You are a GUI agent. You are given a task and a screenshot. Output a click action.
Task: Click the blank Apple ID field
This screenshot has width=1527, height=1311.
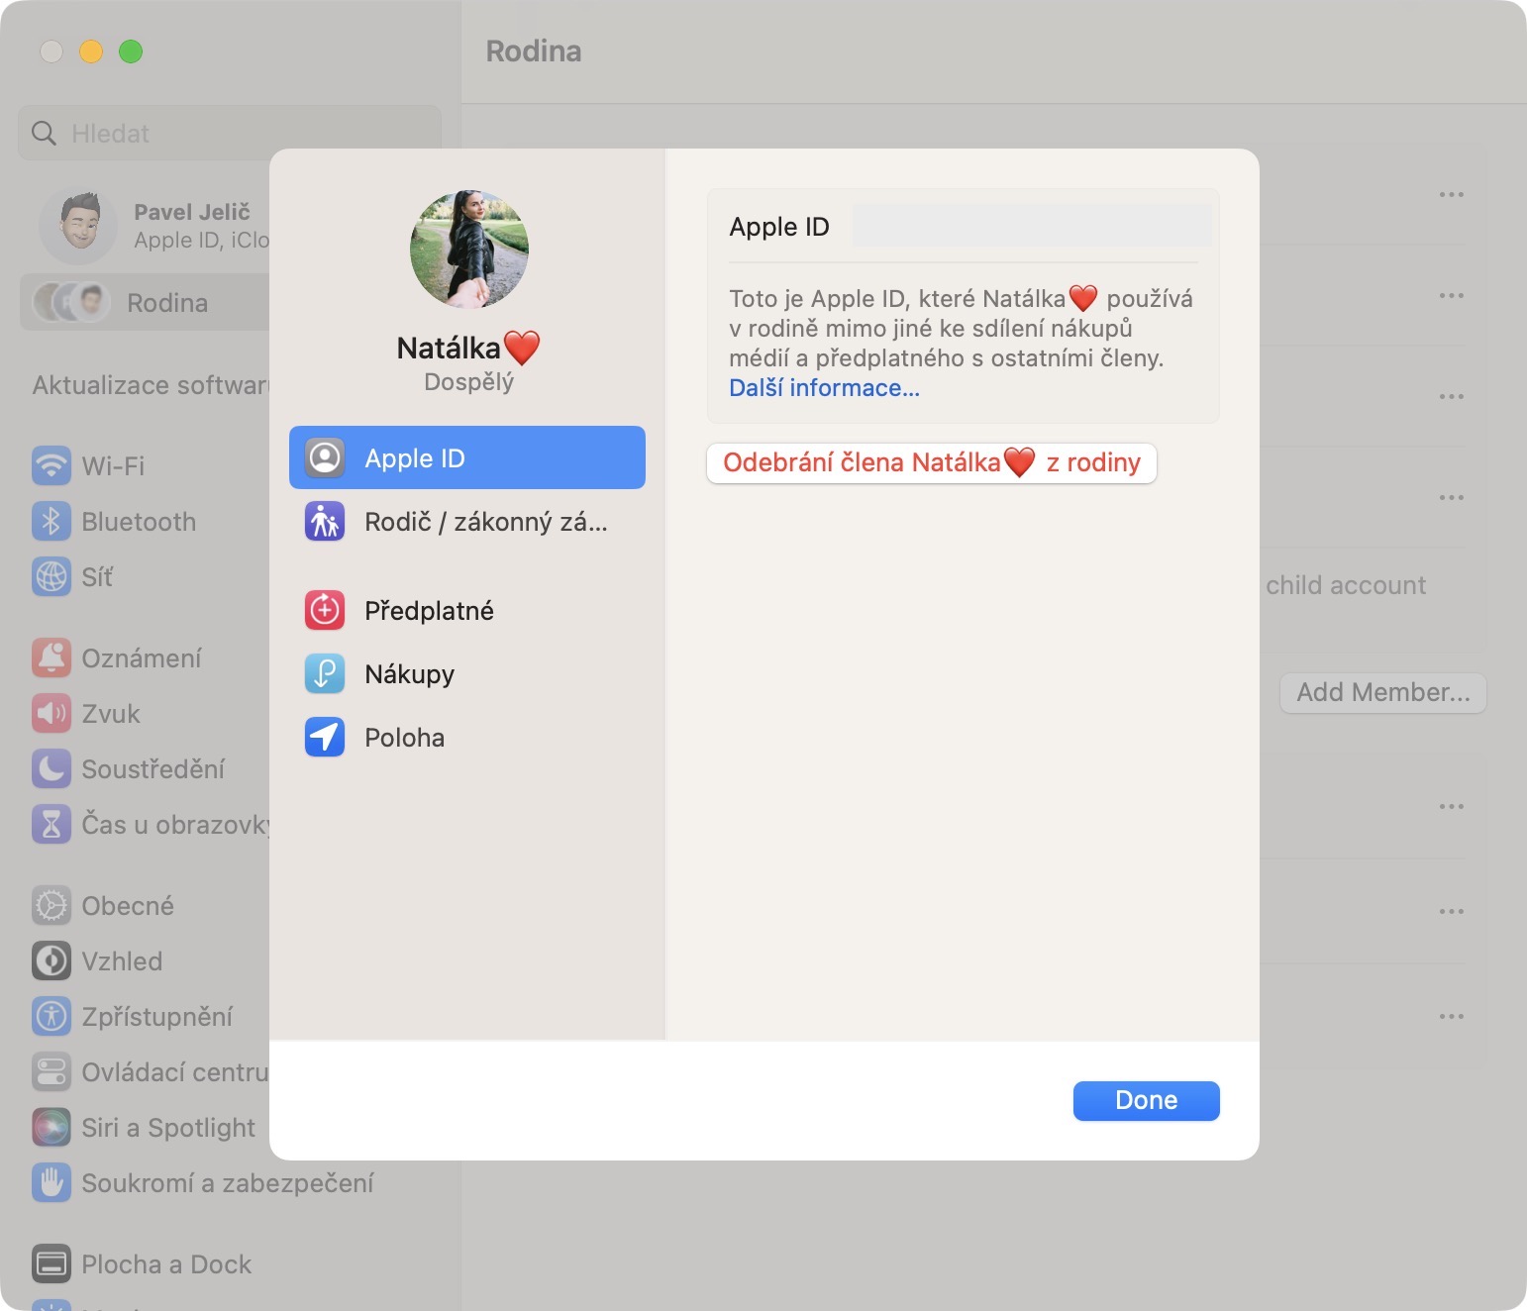point(1032,227)
